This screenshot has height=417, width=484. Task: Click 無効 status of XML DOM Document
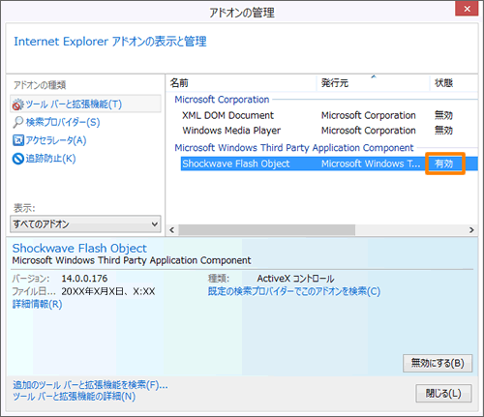[443, 115]
